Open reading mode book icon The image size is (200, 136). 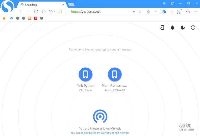pos(60,12)
